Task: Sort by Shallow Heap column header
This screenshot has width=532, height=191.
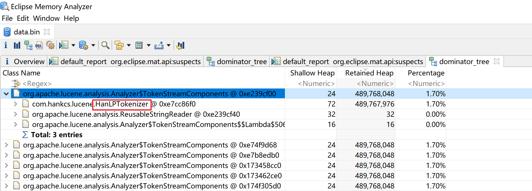Action: [312, 73]
